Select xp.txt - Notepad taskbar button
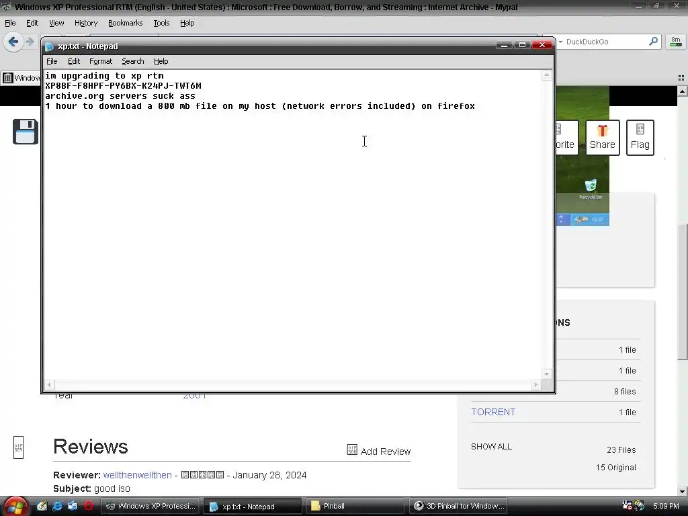Screen dimensions: 688x516 click(x=253, y=506)
